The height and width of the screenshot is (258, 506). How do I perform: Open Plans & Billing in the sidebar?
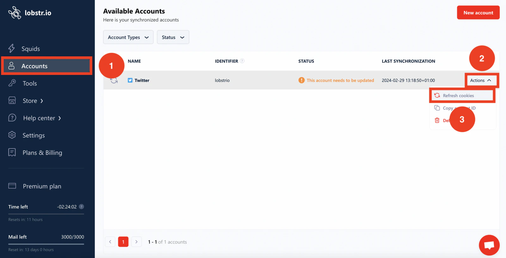tap(42, 153)
